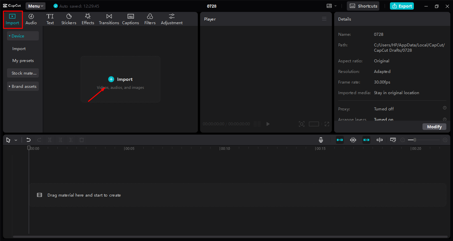Click the 00:05 timeline ruler mark
453x241 pixels.
129,149
